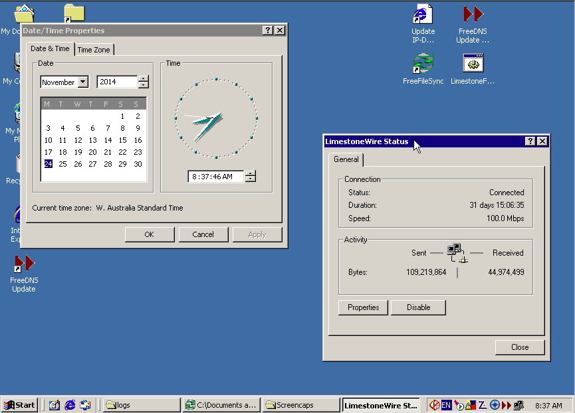The height and width of the screenshot is (413, 575).
Task: Click the time field showing 8:37:46 AM
Action: [215, 177]
